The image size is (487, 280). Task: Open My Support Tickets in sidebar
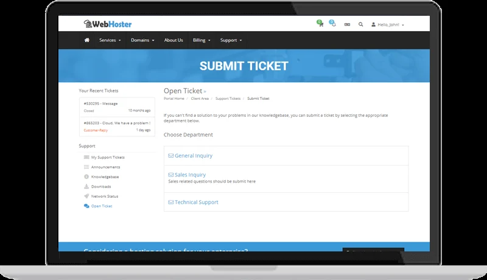tap(108, 158)
